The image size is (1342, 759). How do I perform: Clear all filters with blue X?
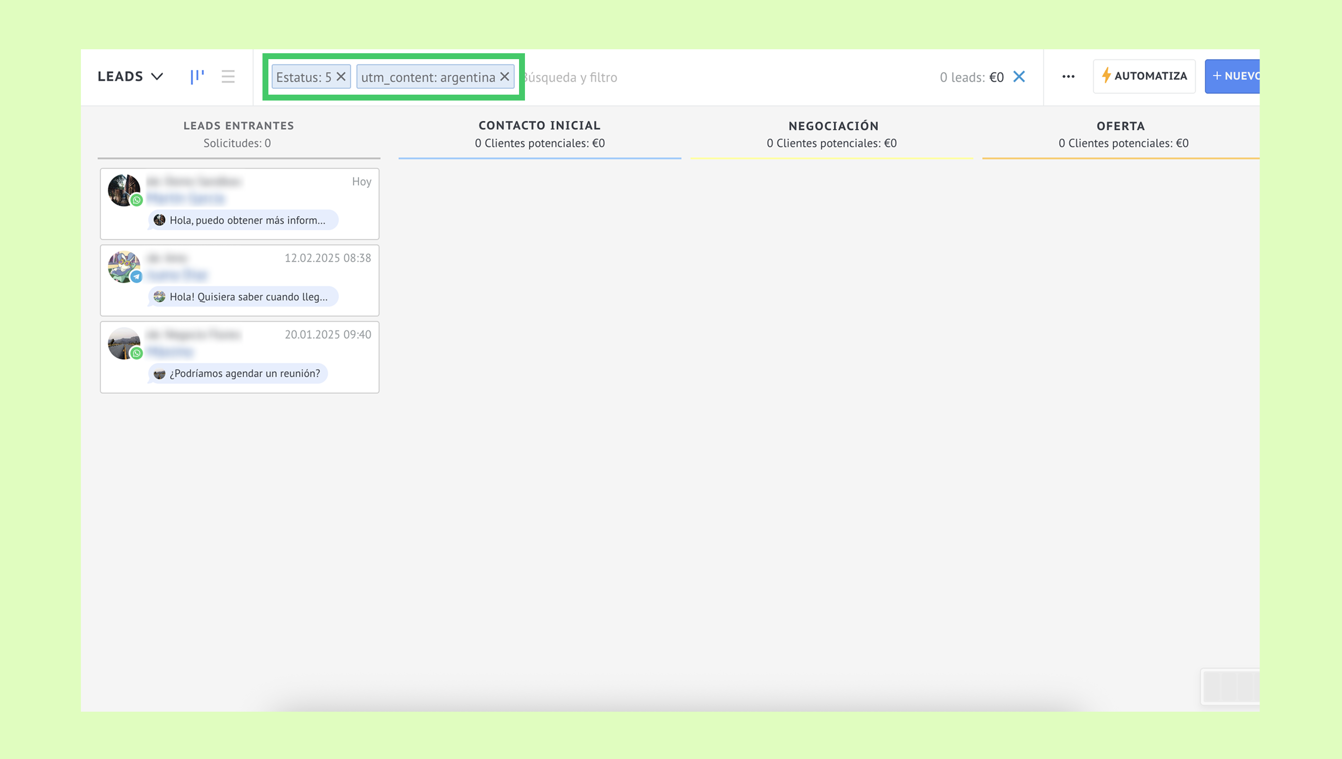[1019, 76]
